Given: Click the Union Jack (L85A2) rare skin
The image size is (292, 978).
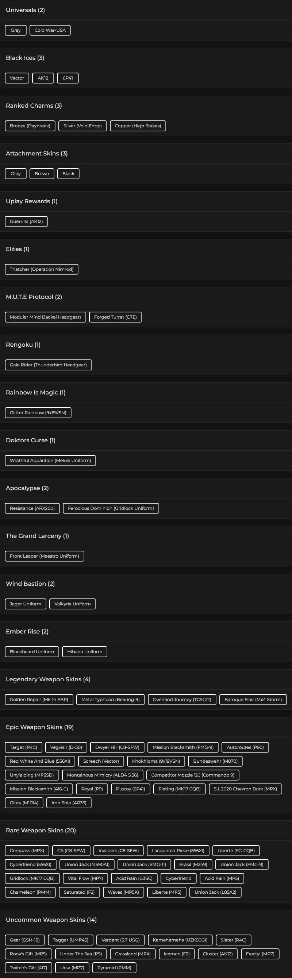Looking at the screenshot, I should 215,893.
